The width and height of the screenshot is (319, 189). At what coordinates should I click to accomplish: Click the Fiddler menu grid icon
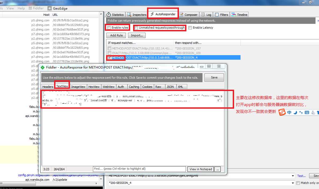(30, 8)
